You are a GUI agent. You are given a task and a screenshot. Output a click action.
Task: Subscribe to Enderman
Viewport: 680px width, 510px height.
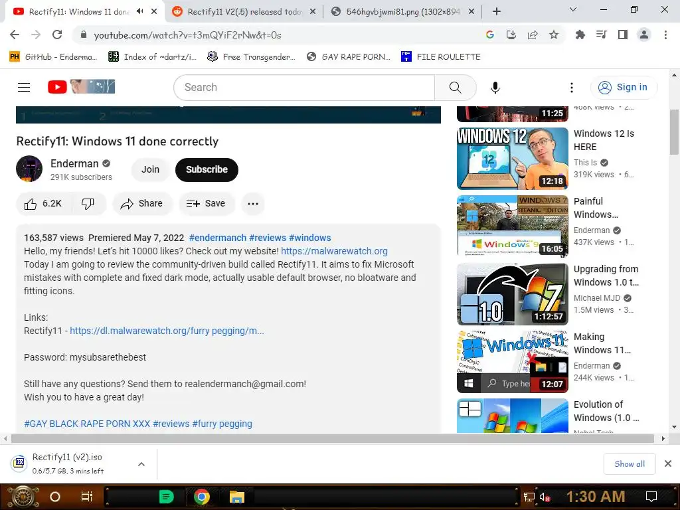click(207, 169)
